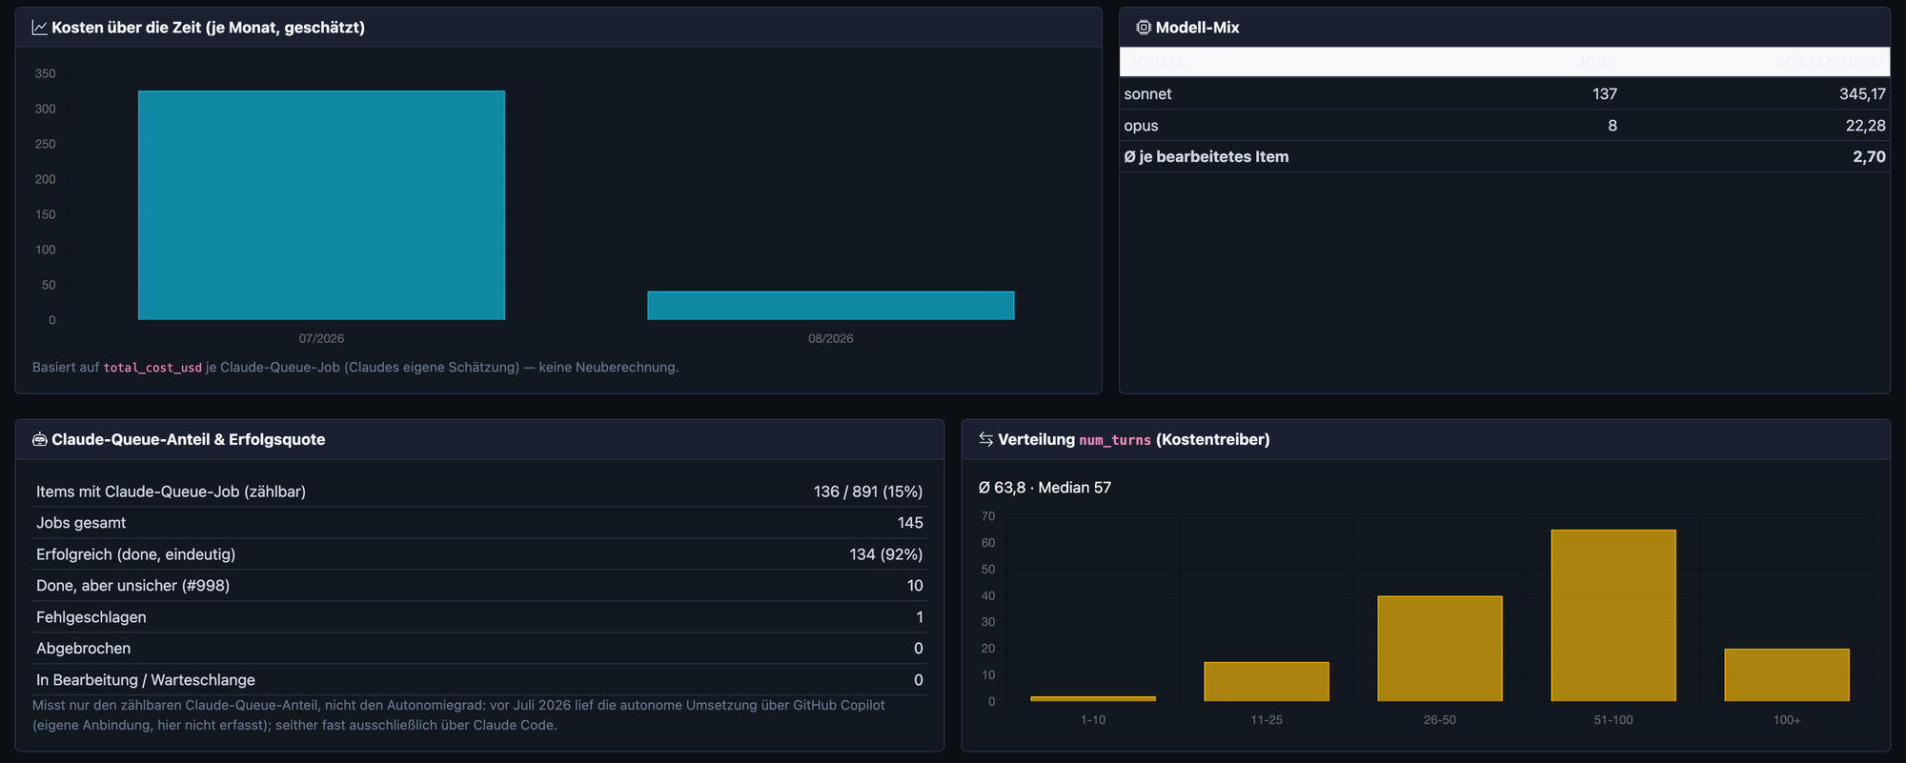Select the 08/2026 cost bar
The height and width of the screenshot is (763, 1906).
pos(830,306)
